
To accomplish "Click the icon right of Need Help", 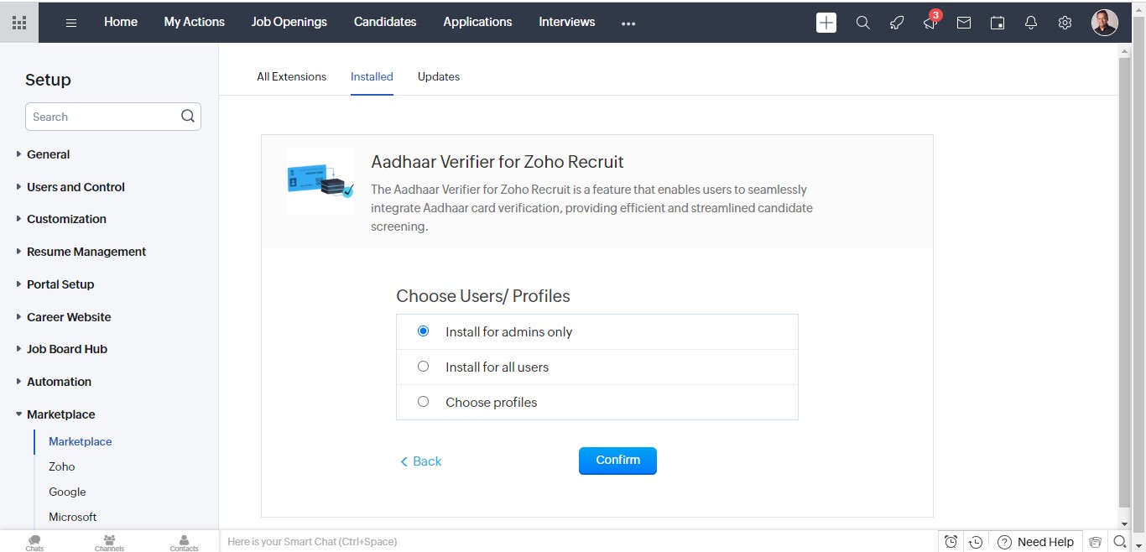I will click(x=1095, y=542).
